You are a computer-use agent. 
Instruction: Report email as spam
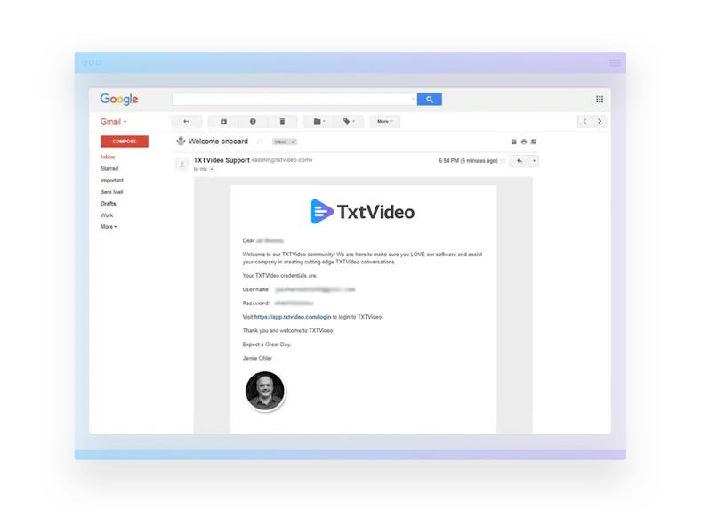pyautogui.click(x=253, y=122)
